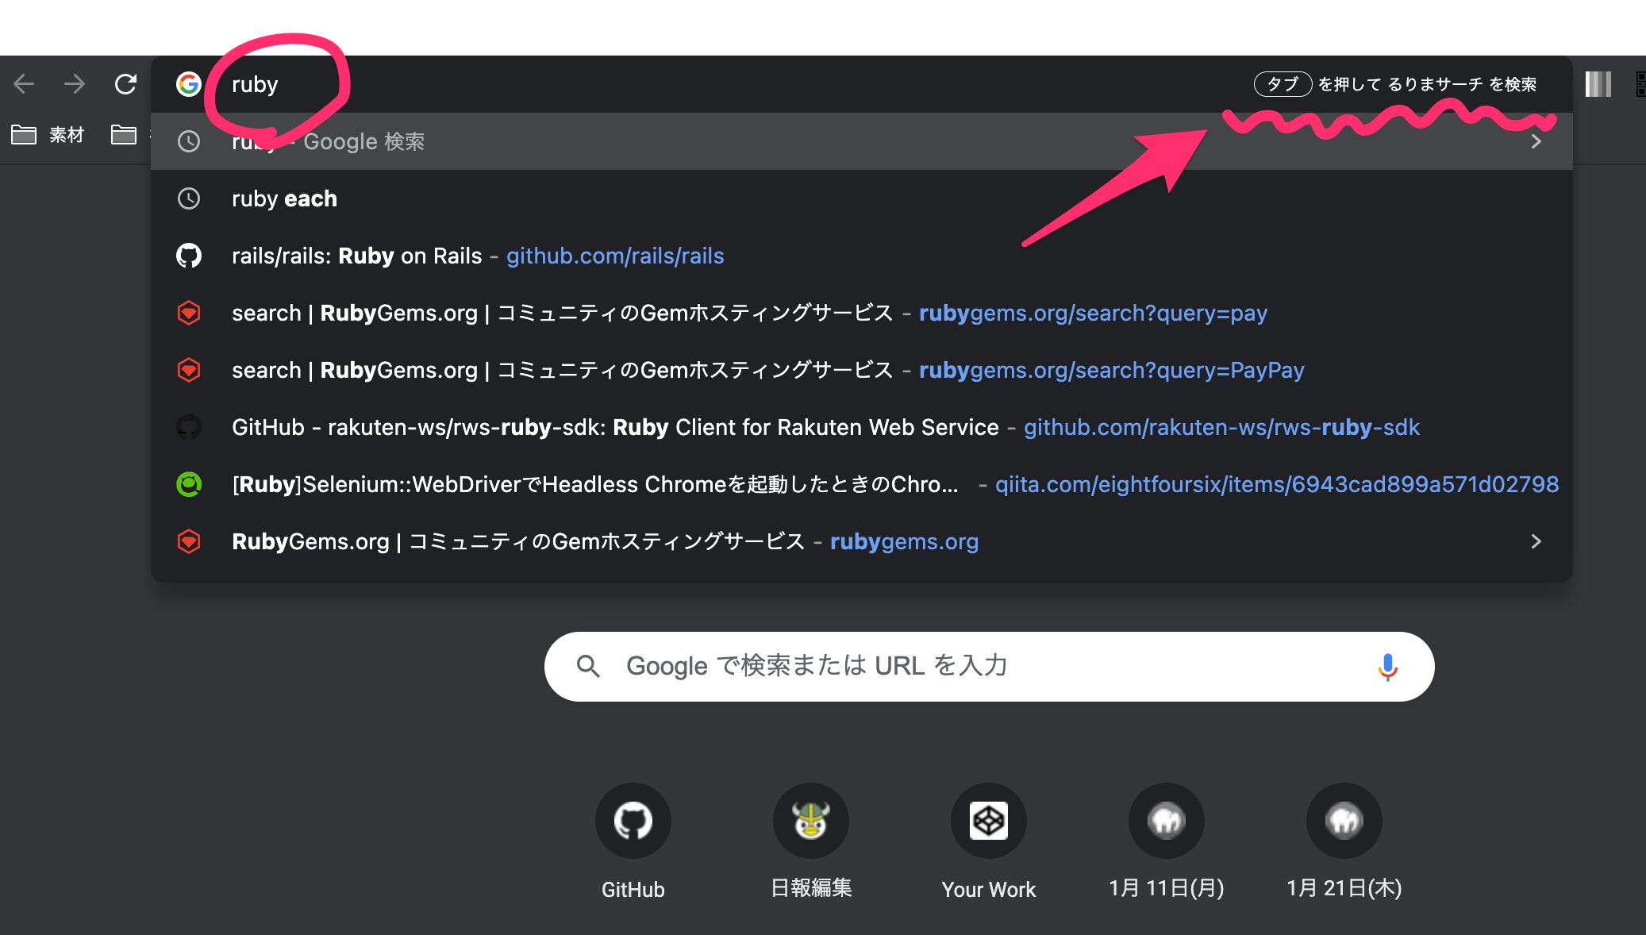1646x935 pixels.
Task: Click the browser back arrow
Action: [24, 84]
